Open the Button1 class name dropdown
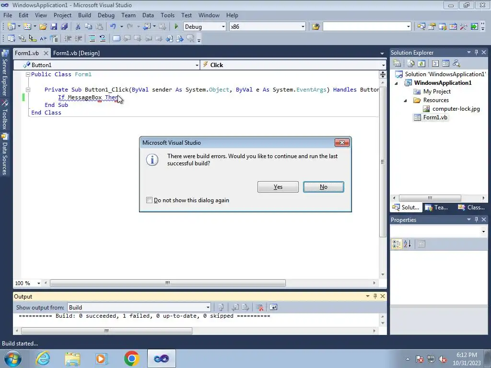This screenshot has width=491, height=368. tap(197, 65)
